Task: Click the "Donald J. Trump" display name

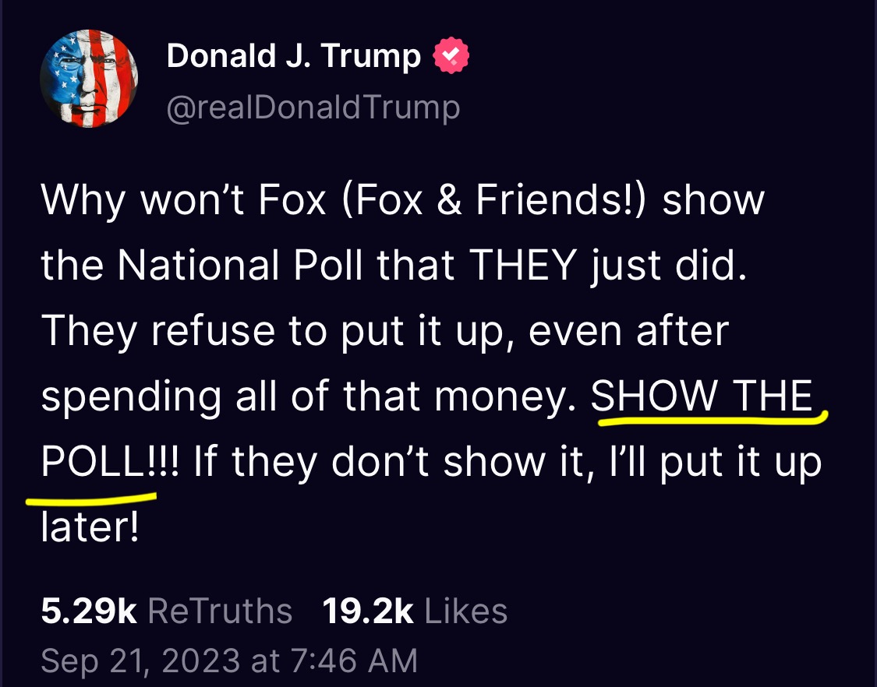Action: pos(294,56)
